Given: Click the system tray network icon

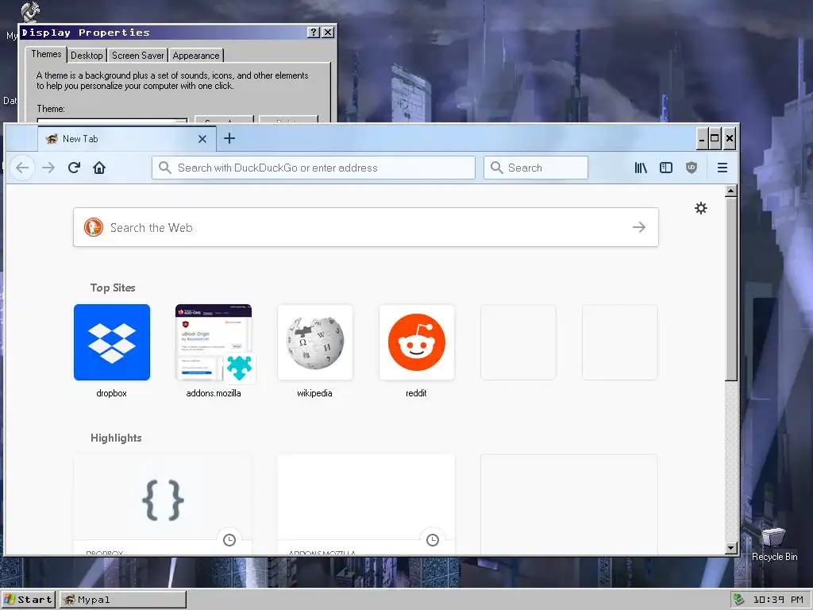Looking at the screenshot, I should pyautogui.click(x=738, y=600).
